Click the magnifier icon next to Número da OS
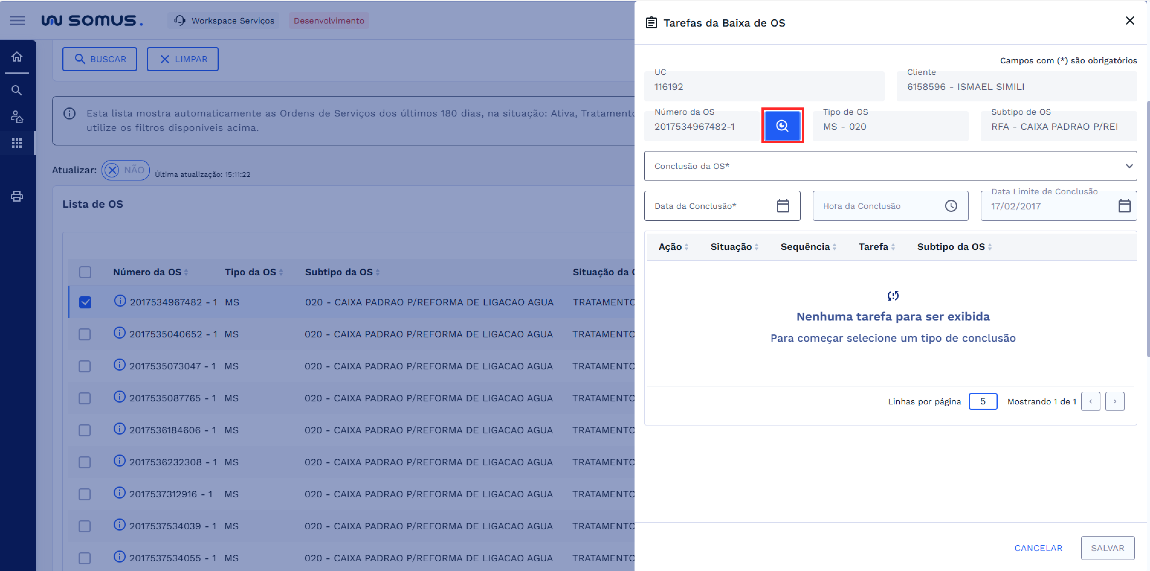The image size is (1150, 571). 782,126
